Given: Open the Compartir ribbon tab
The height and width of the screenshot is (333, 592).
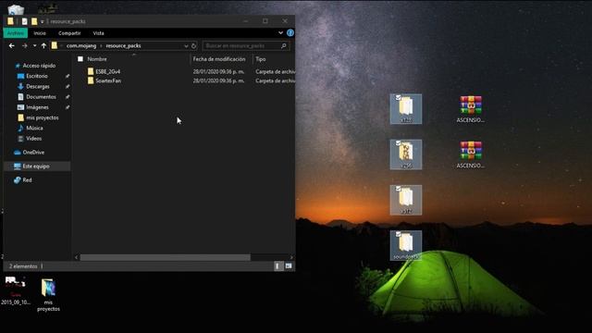Looking at the screenshot, I should [69, 33].
